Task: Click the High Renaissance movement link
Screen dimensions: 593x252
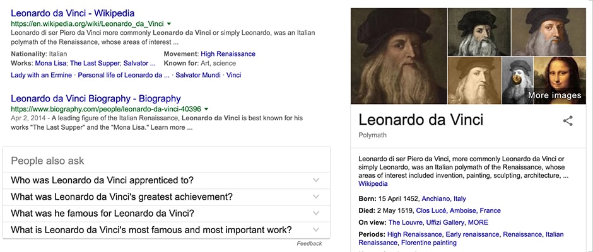Action: [x=228, y=54]
